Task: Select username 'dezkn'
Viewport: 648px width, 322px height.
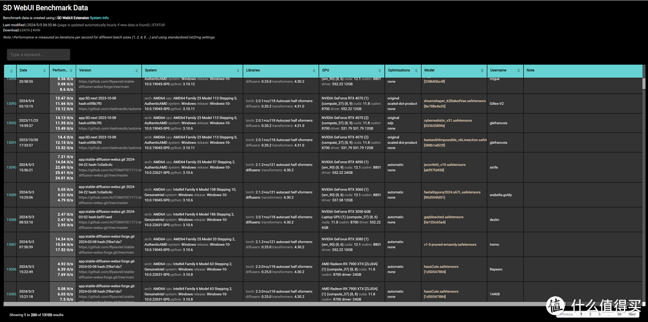Action: [493, 219]
